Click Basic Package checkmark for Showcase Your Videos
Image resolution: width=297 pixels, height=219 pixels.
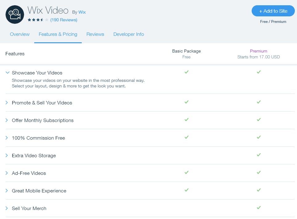[187, 72]
